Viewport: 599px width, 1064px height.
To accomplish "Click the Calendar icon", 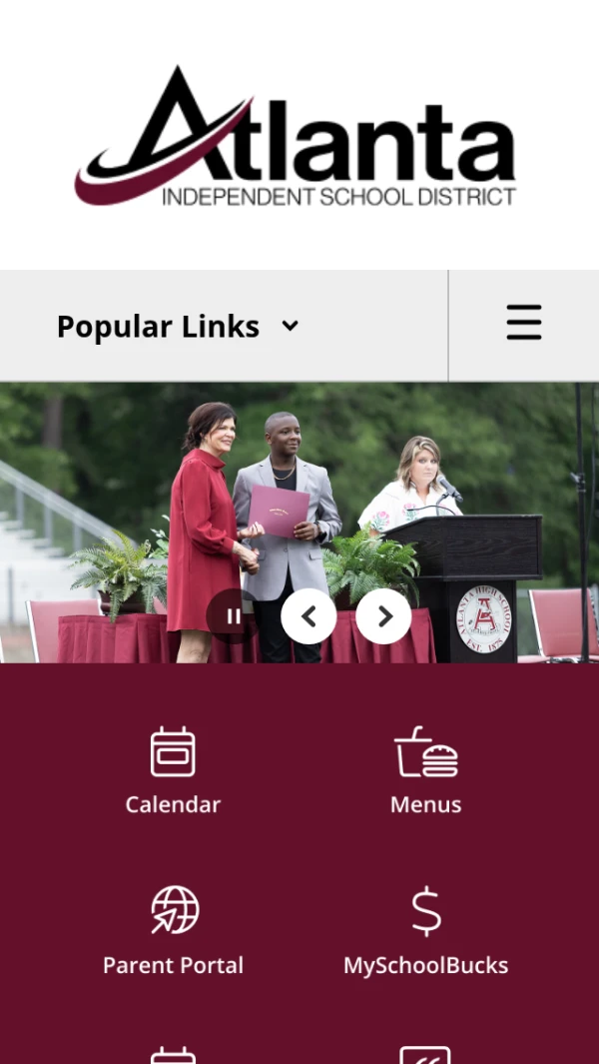I will click(x=173, y=752).
